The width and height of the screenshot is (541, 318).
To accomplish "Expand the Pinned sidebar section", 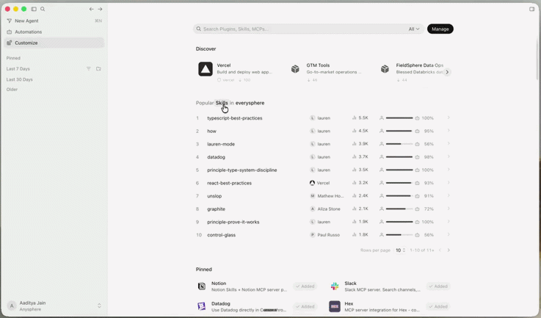I will click(13, 58).
